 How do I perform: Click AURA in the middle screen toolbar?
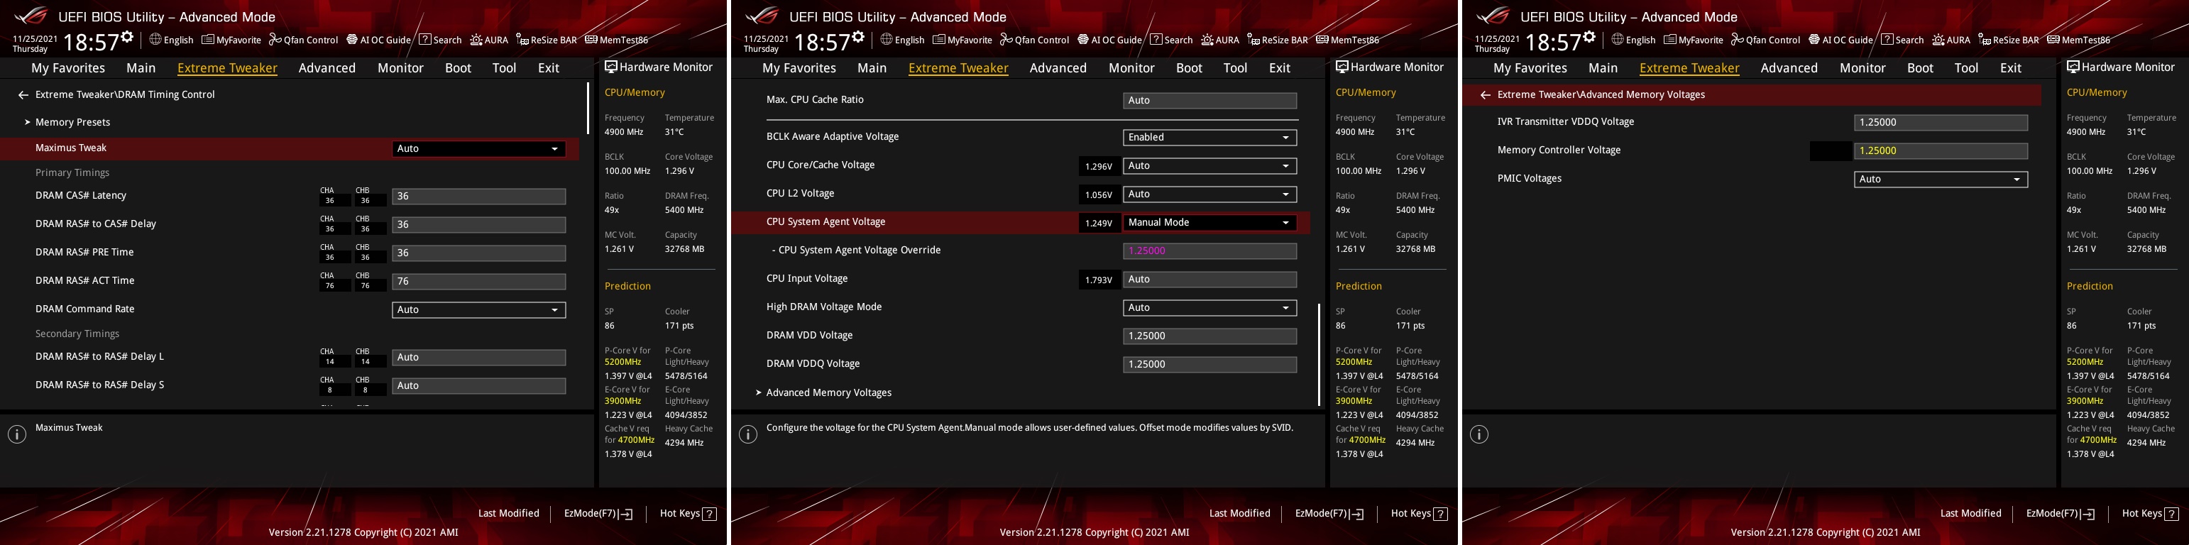coord(1220,40)
